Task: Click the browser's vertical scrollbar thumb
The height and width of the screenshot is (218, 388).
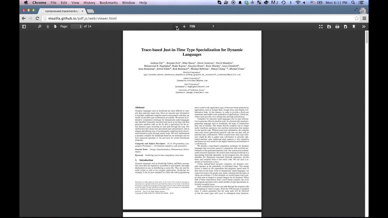Action: click(367, 37)
